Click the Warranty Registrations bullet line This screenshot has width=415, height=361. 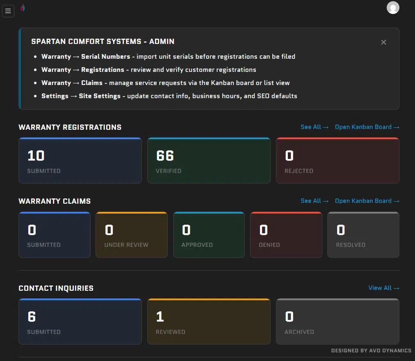(149, 70)
